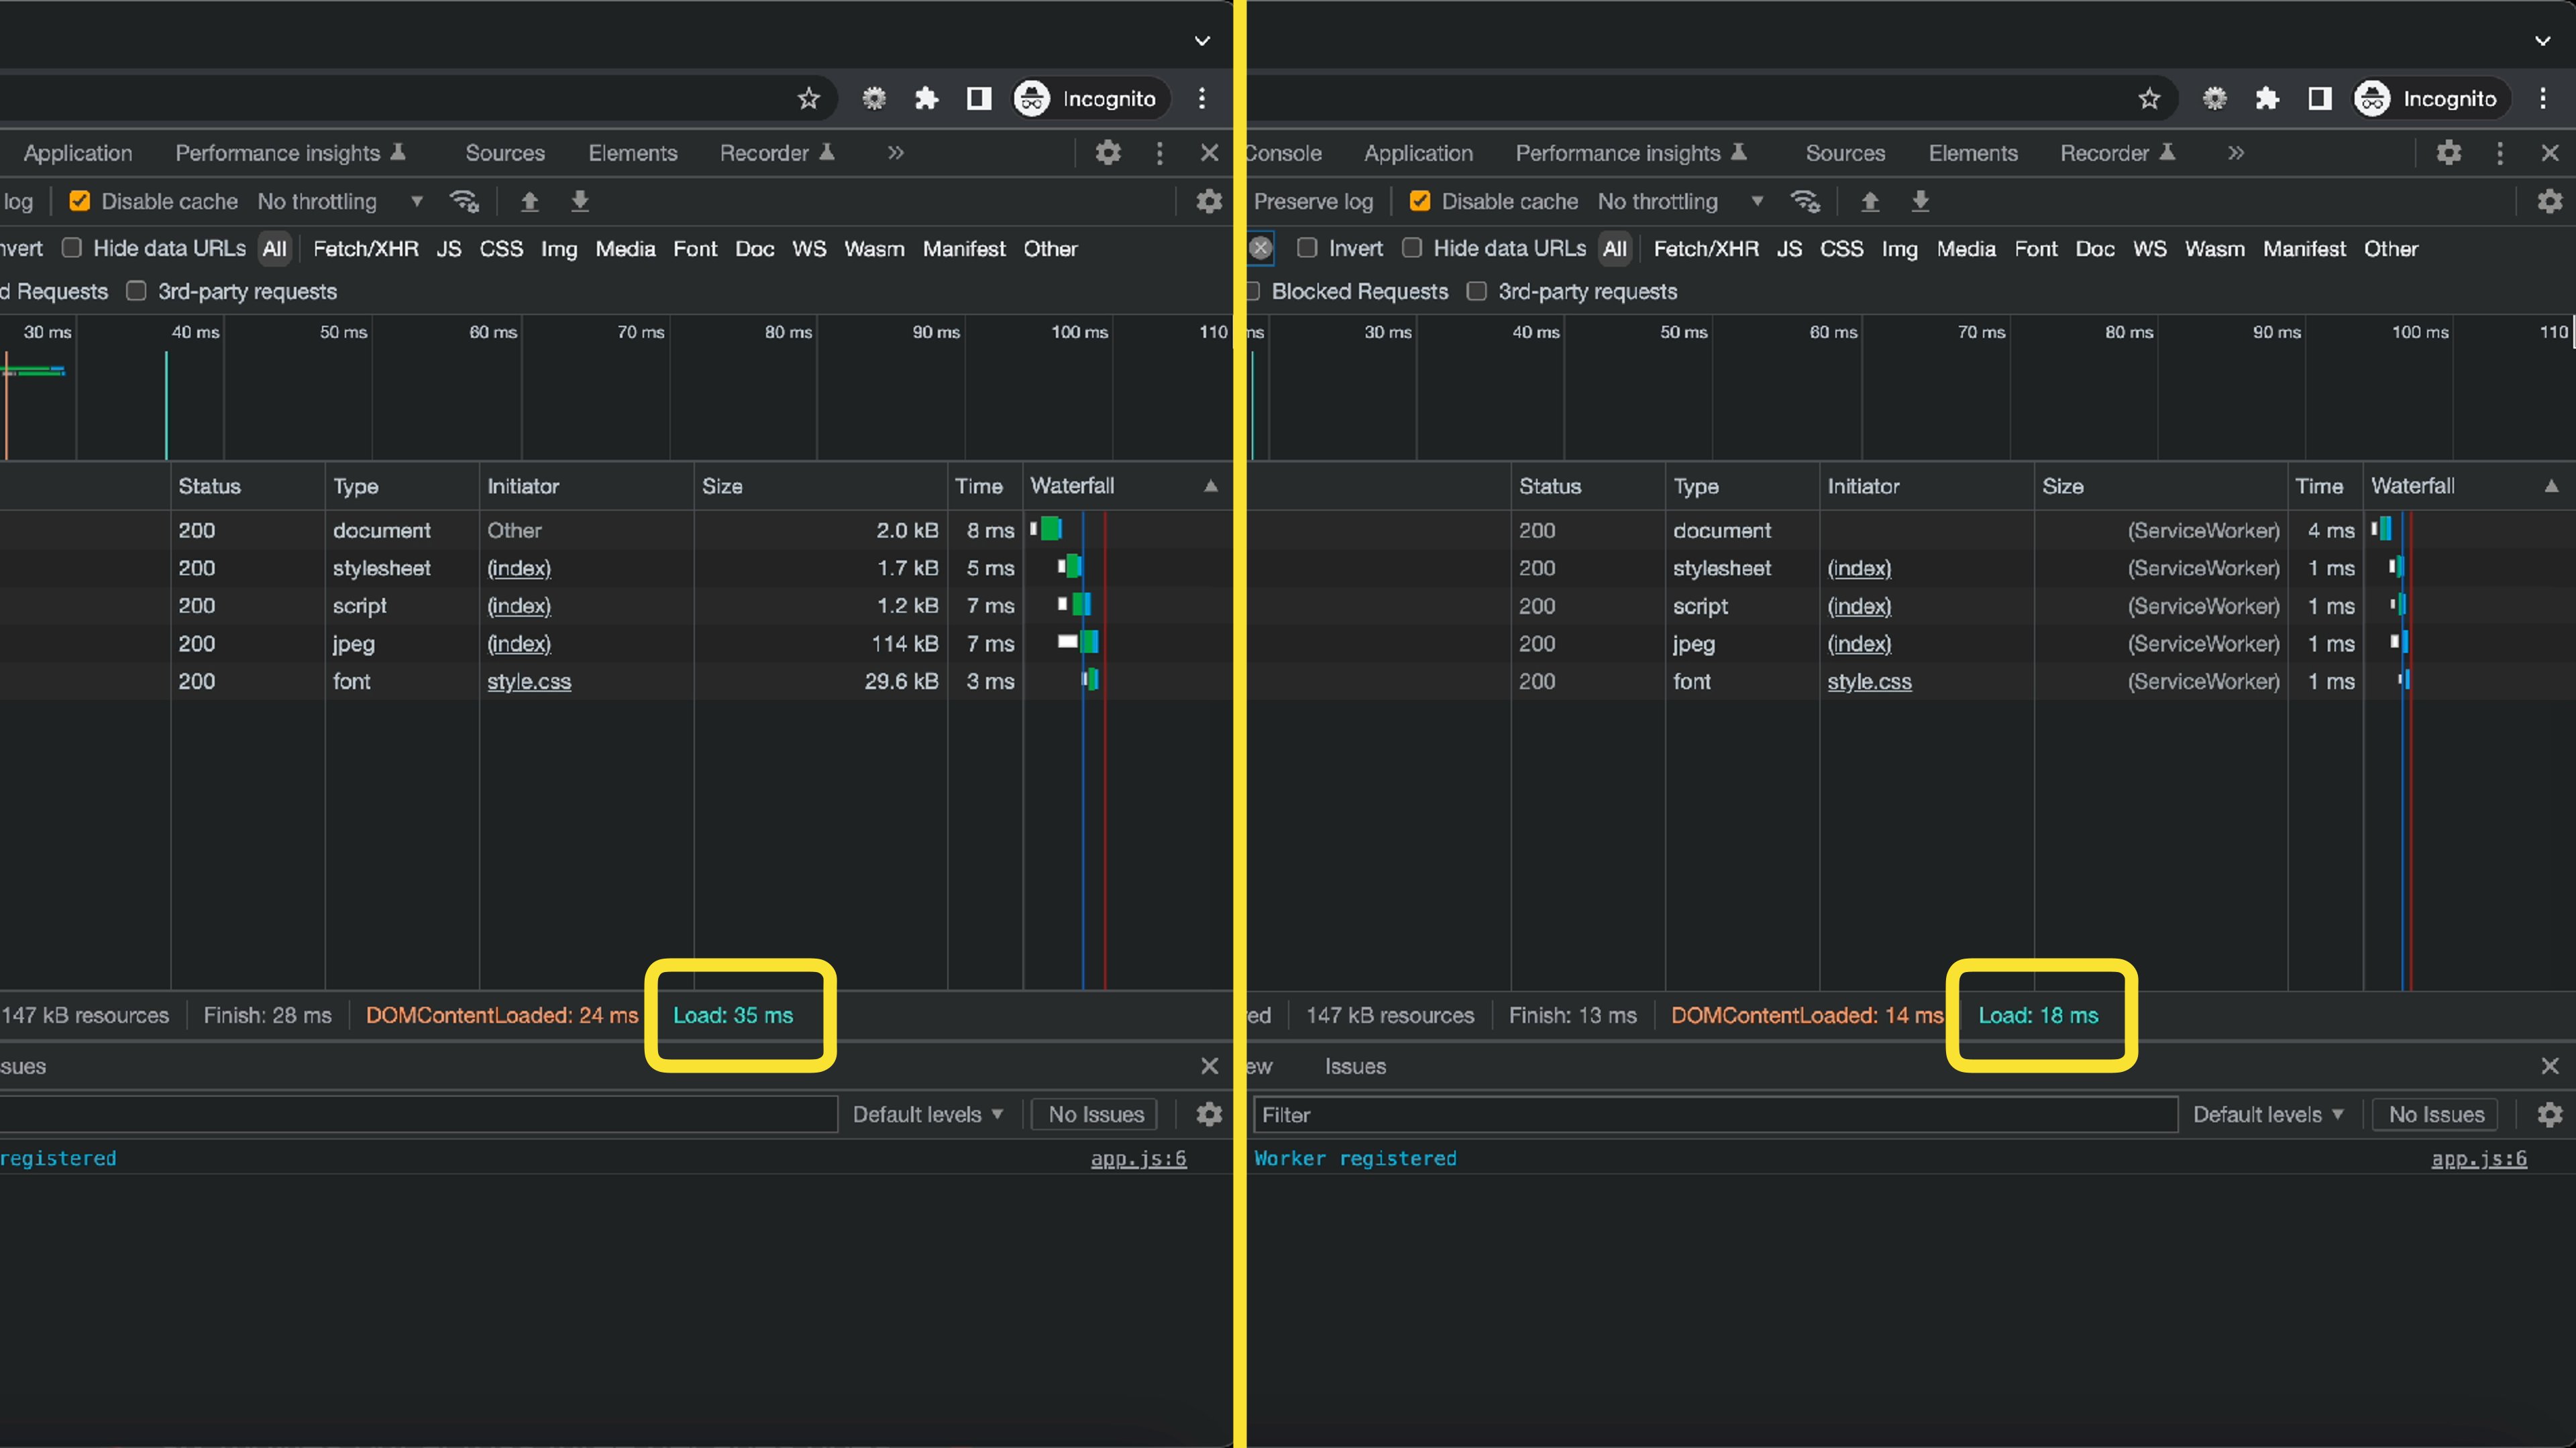Clear the filter with the X icon in right panel
The height and width of the screenshot is (1448, 2576).
click(x=1261, y=248)
